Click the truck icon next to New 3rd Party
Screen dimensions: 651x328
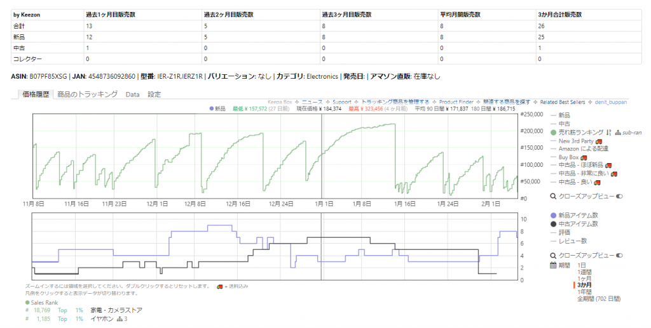pyautogui.click(x=598, y=140)
